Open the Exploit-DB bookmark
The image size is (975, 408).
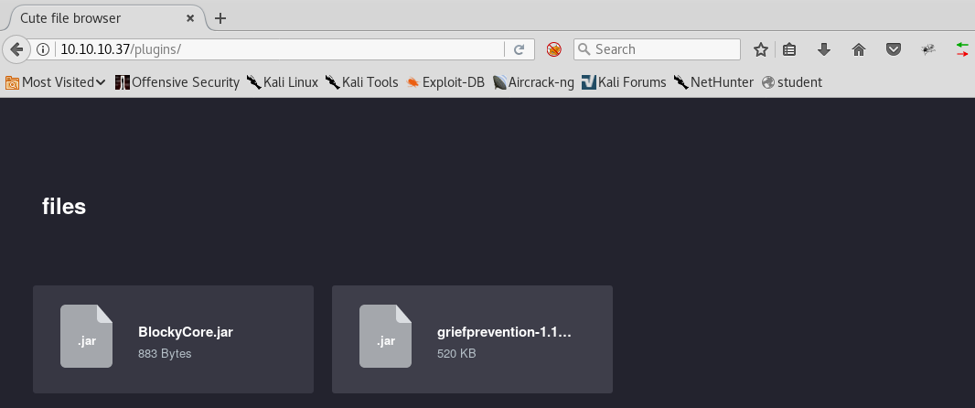445,82
